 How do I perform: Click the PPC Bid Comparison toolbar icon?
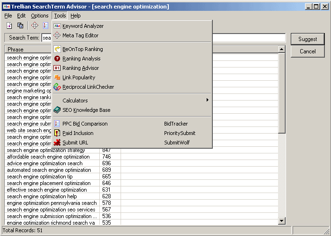(45, 25)
